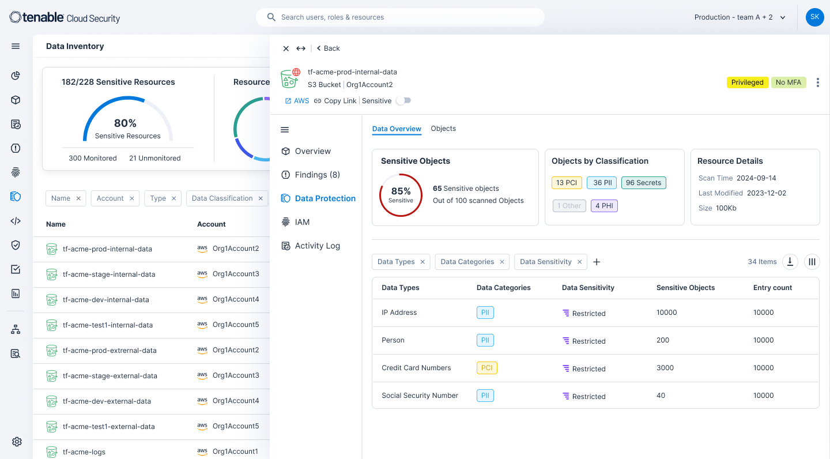
Task: Open the column settings icon in table toolbar
Action: click(812, 262)
